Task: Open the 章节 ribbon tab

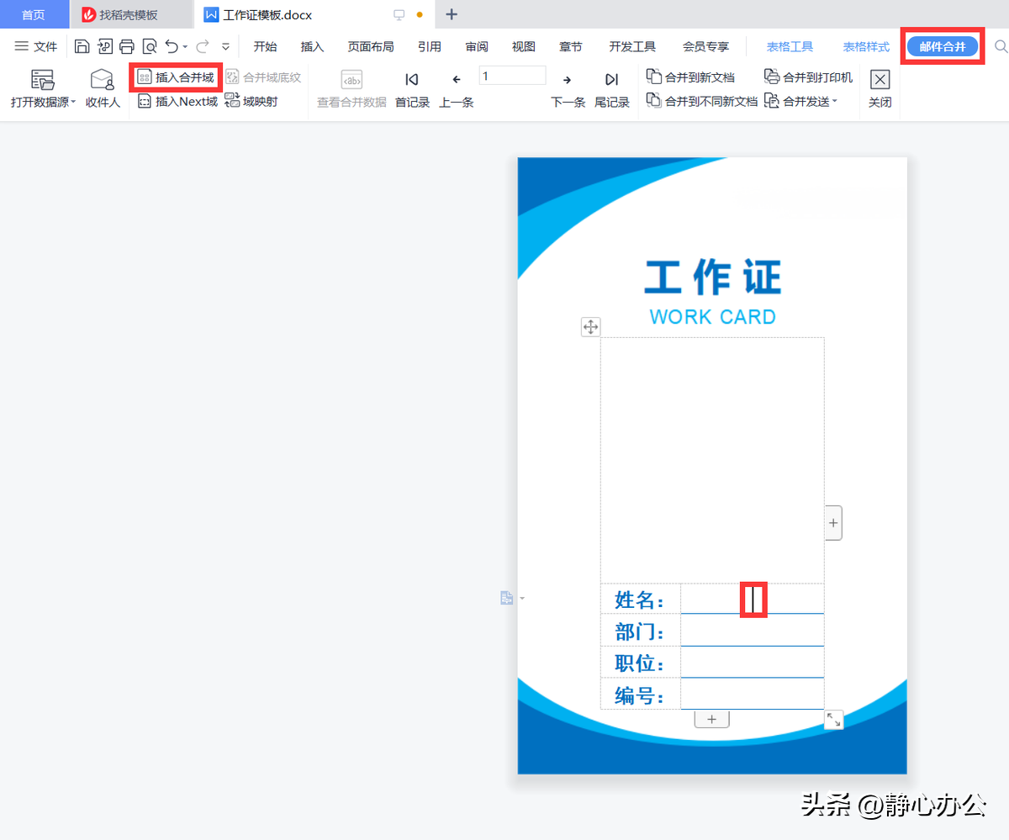Action: coord(570,46)
